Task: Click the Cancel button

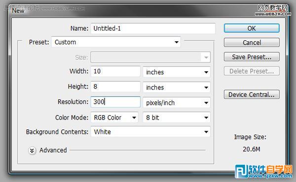Action: [x=252, y=42]
